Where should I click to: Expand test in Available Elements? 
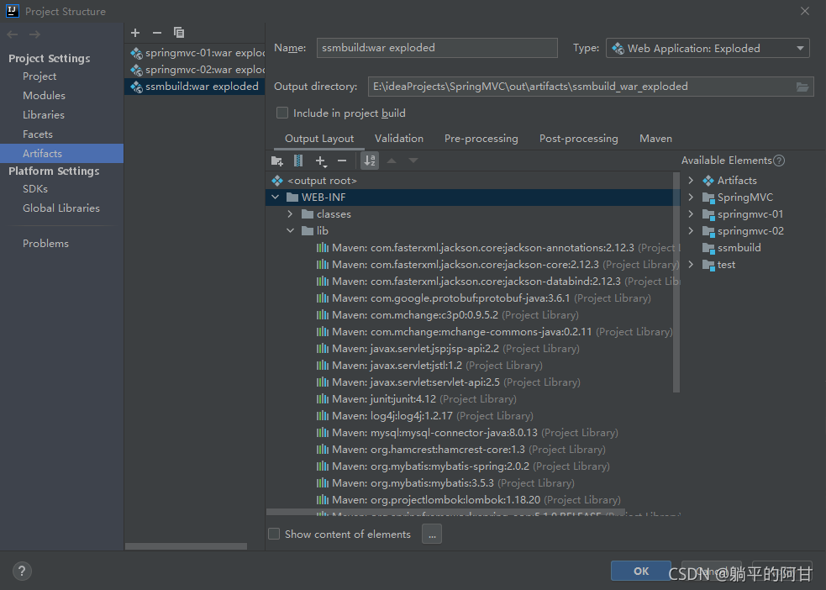tap(691, 265)
